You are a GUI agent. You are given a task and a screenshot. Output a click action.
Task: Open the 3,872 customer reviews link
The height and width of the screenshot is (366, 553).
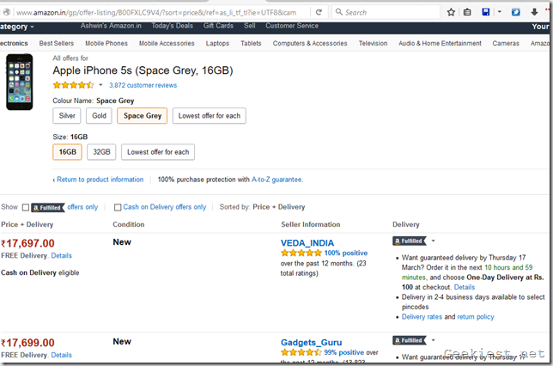tap(143, 86)
